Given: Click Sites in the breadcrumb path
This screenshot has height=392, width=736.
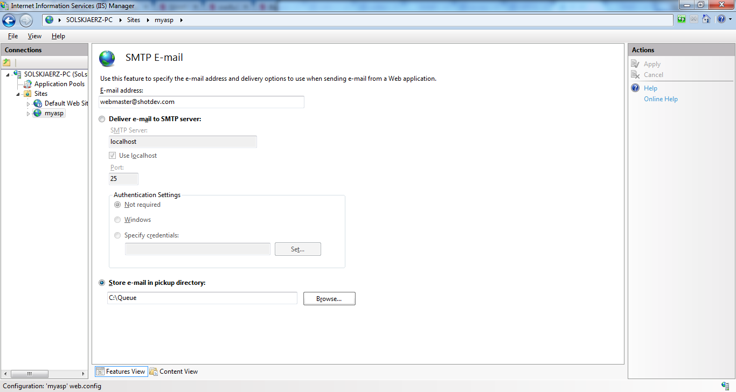Looking at the screenshot, I should click(x=134, y=20).
